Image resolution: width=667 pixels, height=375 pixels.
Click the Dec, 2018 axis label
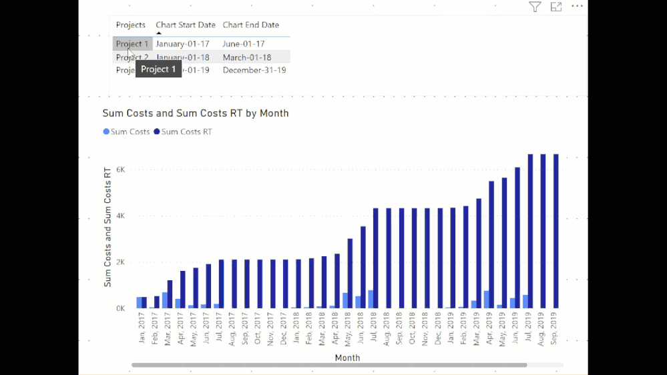pyautogui.click(x=438, y=329)
